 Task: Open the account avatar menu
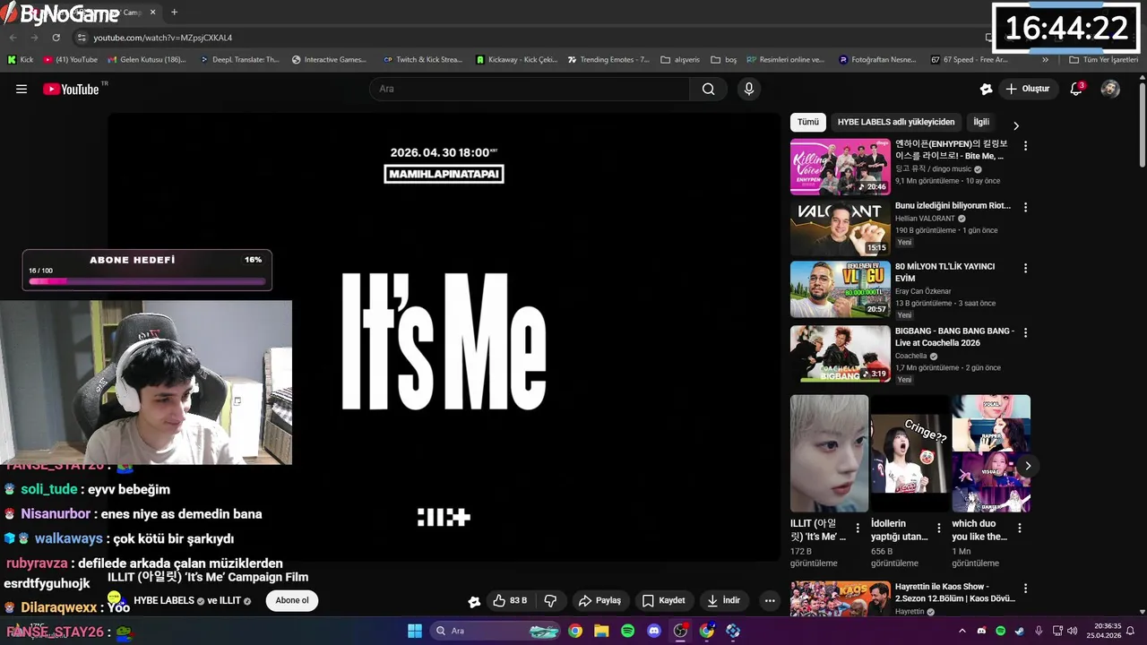pos(1110,89)
